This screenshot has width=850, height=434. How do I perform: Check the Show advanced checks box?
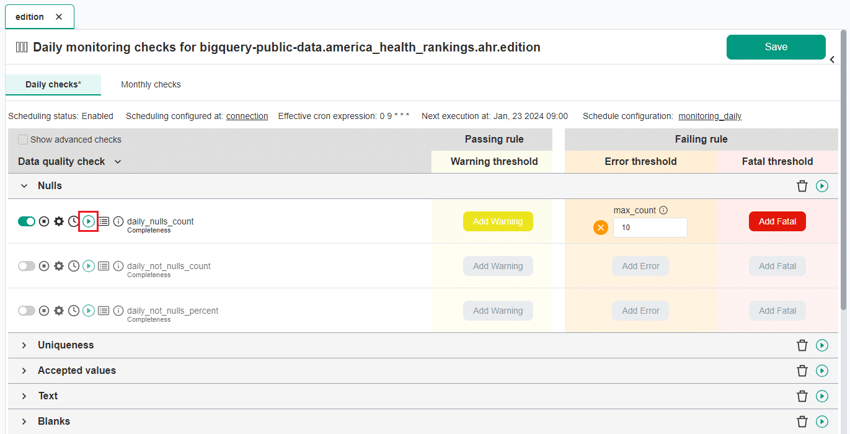coord(22,139)
